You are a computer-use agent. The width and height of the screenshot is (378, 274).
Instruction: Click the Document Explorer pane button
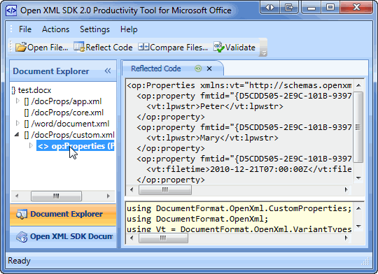point(63,215)
